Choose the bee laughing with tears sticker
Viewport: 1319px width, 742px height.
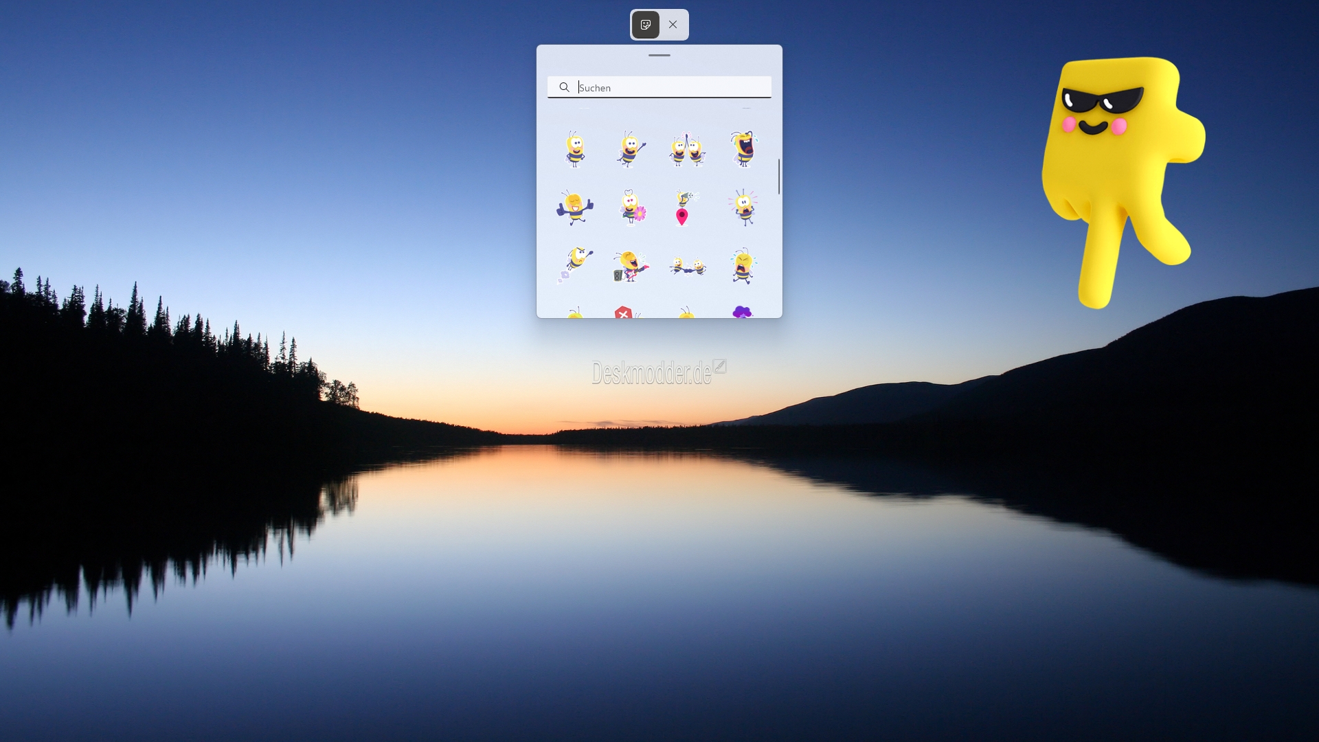[743, 148]
